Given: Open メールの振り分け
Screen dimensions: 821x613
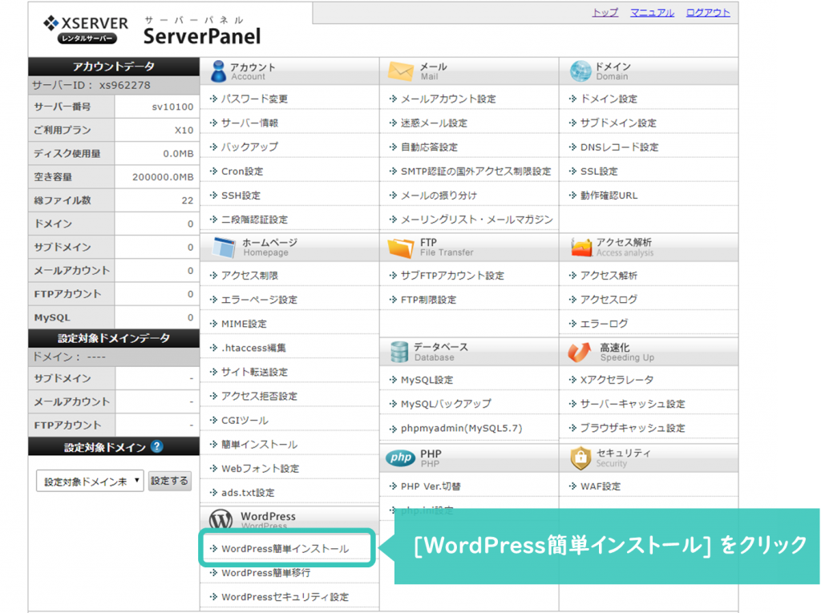Looking at the screenshot, I should 439,196.
